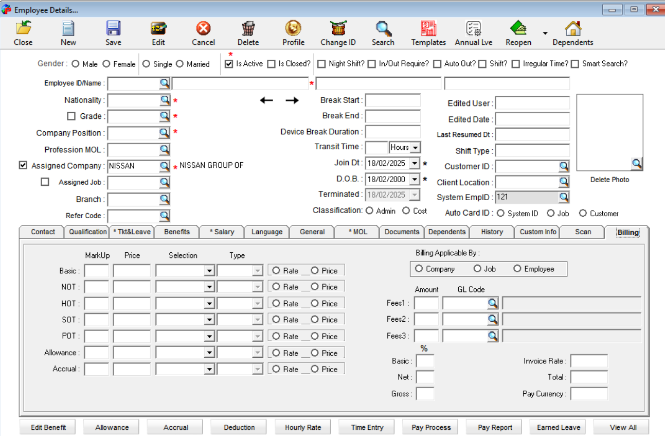Open Client Location lookup magnifier
Image resolution: width=665 pixels, height=436 pixels.
pyautogui.click(x=564, y=182)
